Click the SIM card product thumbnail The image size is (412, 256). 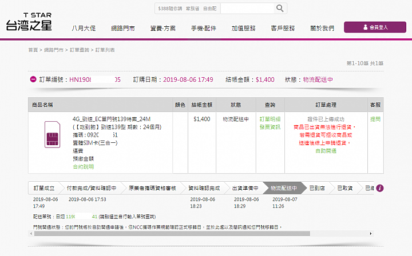(52, 134)
